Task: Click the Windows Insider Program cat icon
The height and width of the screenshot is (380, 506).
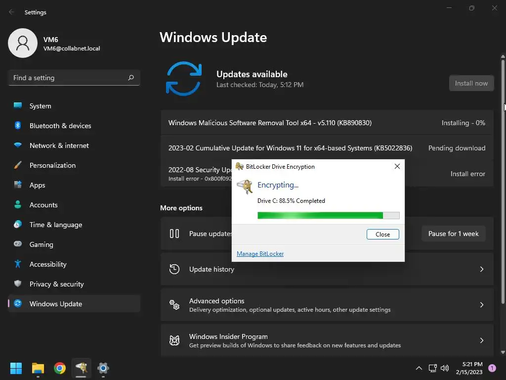Action: 174,340
